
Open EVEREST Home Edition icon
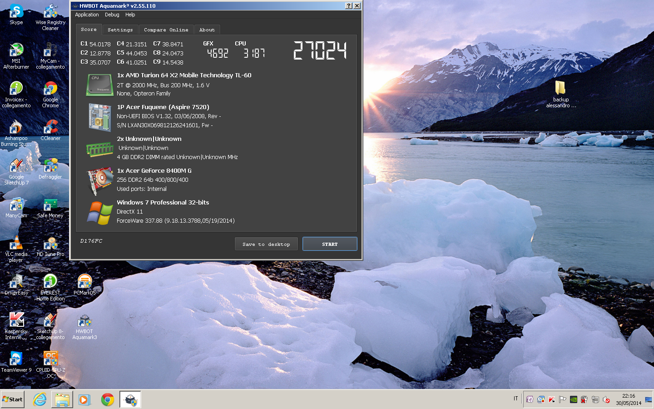tap(50, 287)
